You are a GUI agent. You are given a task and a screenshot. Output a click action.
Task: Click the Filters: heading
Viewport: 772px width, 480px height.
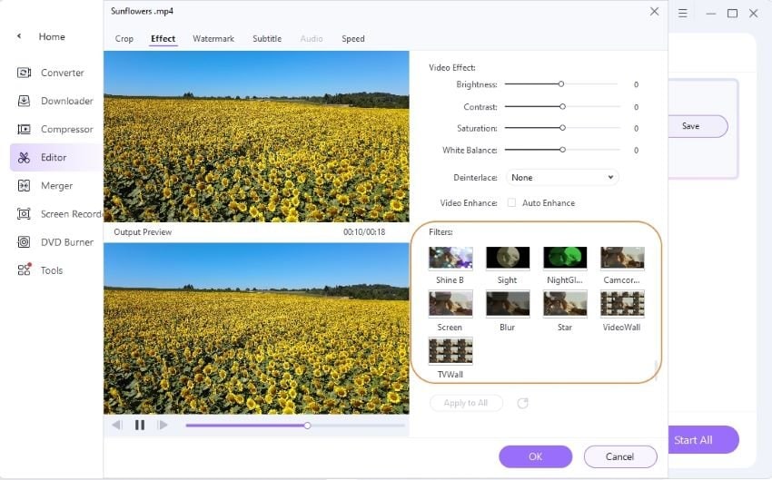pos(440,231)
